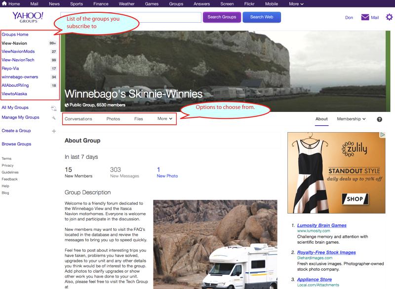Expand the More dropdown in the top navigation

[296, 4]
